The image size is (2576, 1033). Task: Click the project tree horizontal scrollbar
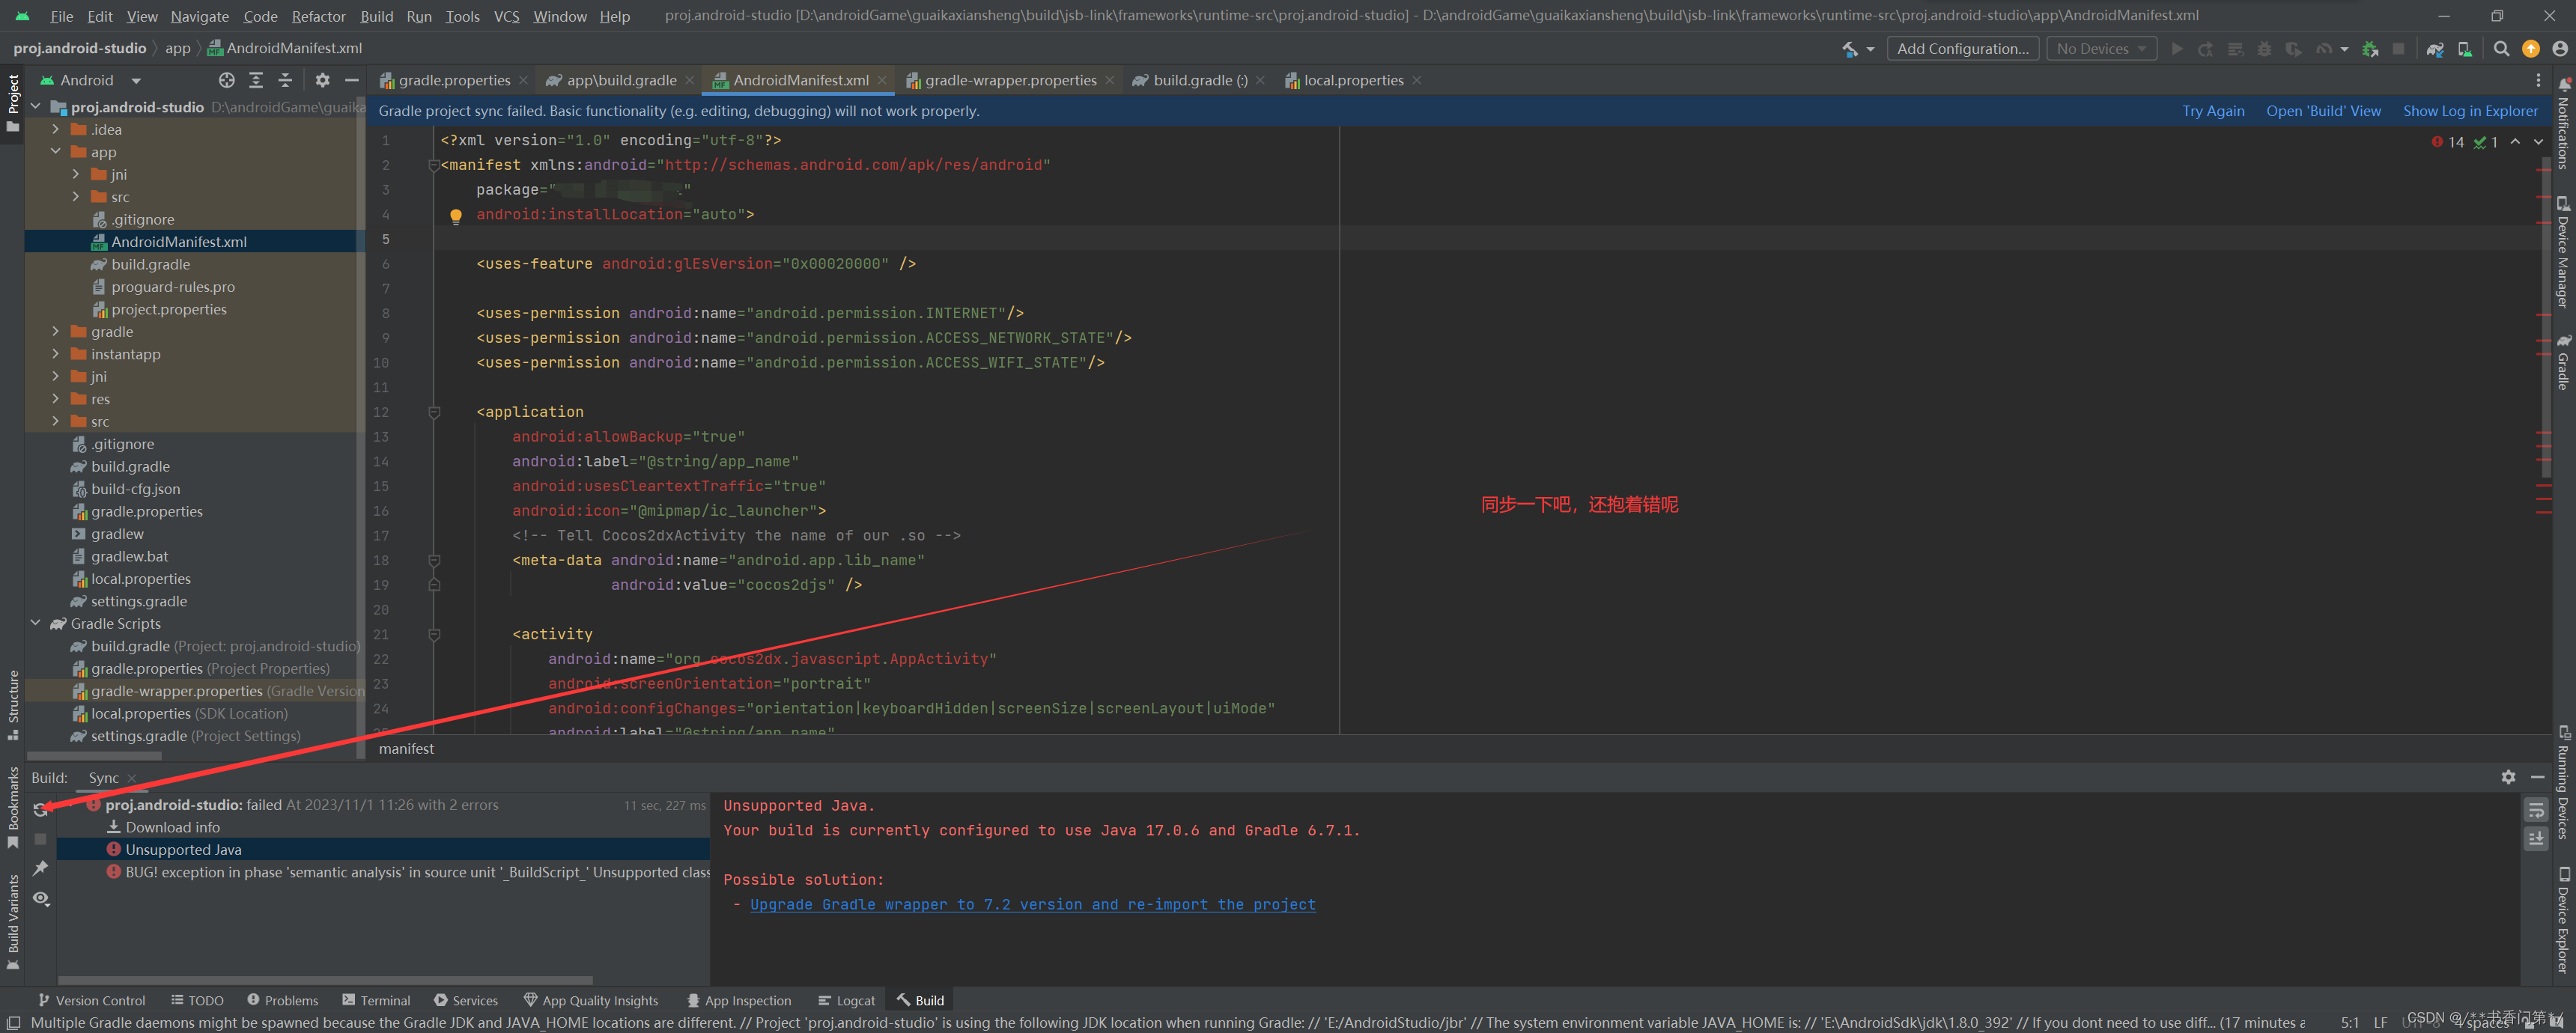(x=94, y=756)
